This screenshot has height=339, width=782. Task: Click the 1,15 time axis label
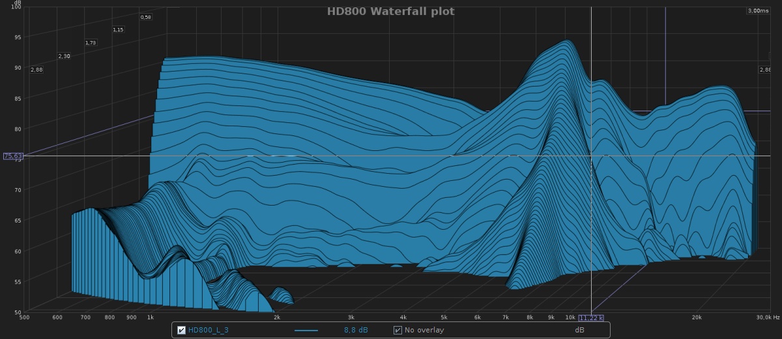point(118,29)
